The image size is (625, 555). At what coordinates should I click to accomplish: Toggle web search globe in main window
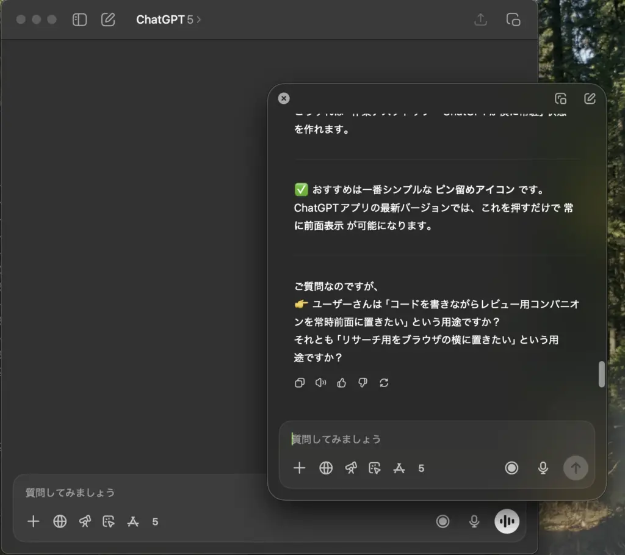pos(60,521)
